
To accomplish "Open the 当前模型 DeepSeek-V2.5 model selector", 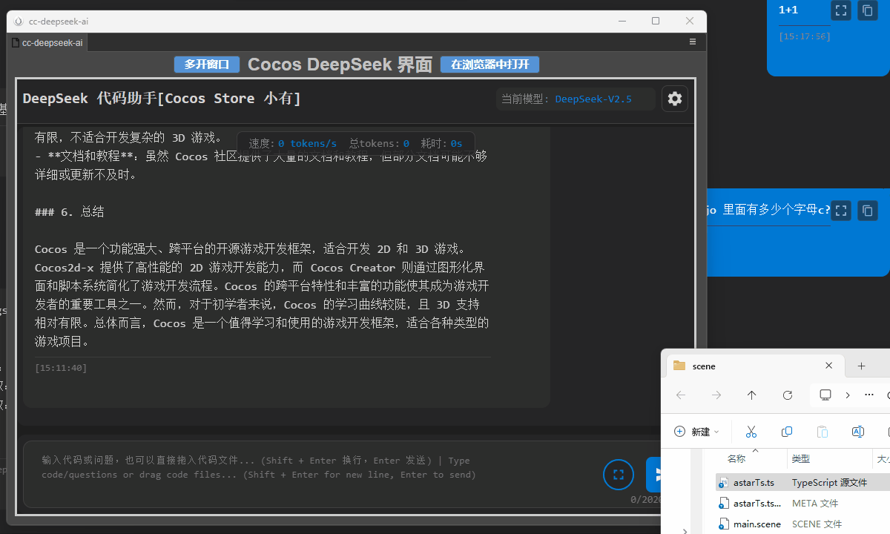I will [576, 99].
